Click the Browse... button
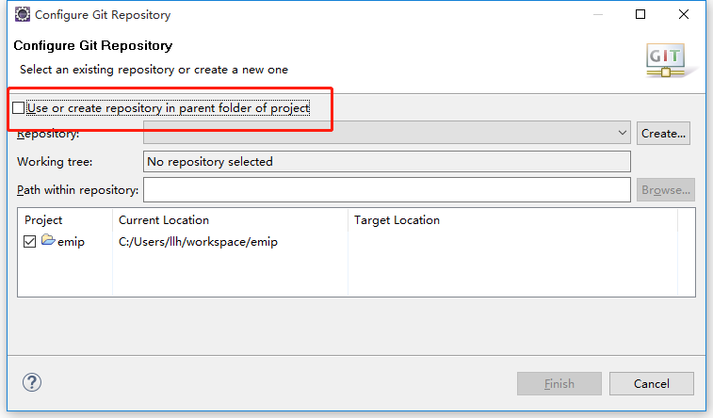Screen dimensions: 713x418 point(665,190)
